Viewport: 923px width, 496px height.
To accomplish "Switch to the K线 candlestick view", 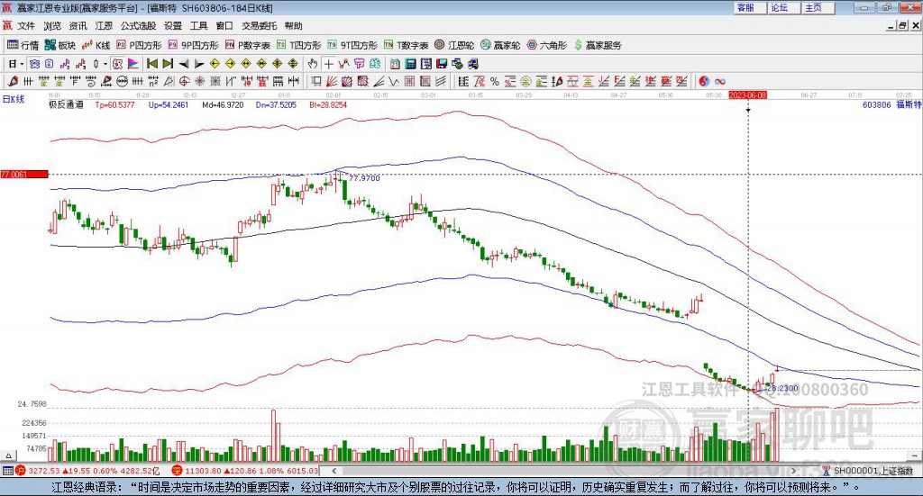I will 96,45.
